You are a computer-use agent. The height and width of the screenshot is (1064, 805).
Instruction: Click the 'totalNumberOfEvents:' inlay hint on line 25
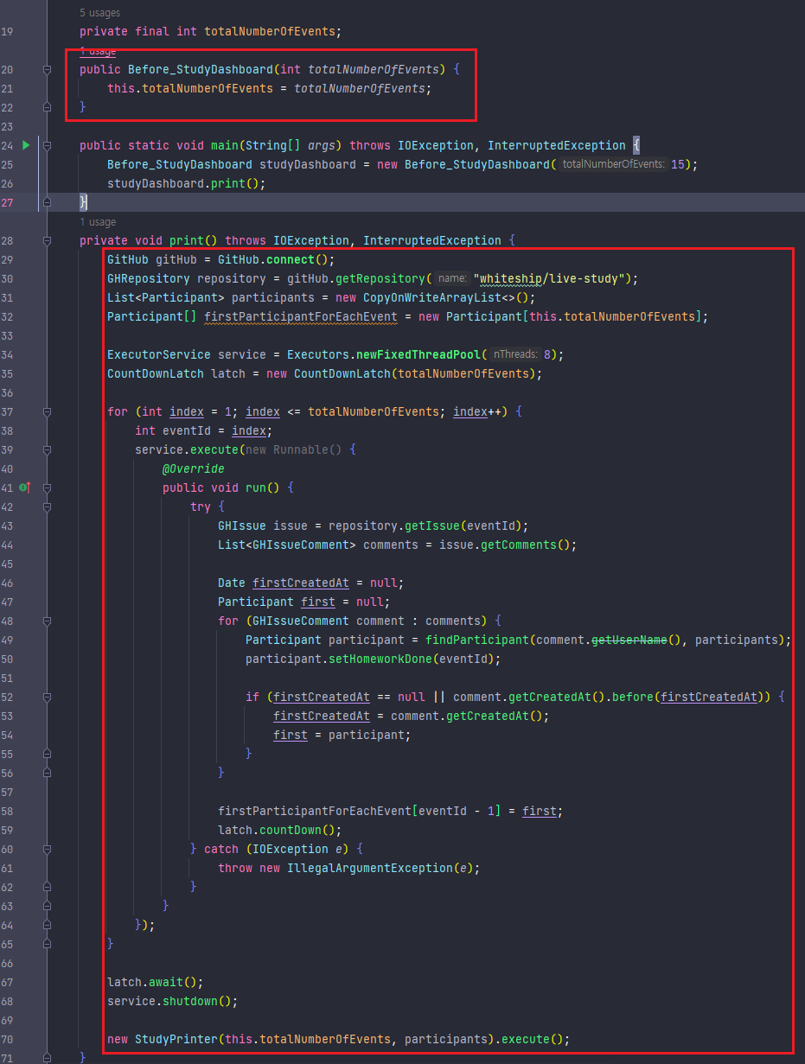pyautogui.click(x=613, y=164)
